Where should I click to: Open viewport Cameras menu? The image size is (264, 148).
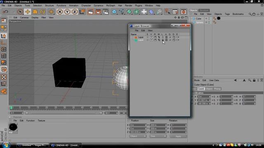tap(24, 17)
